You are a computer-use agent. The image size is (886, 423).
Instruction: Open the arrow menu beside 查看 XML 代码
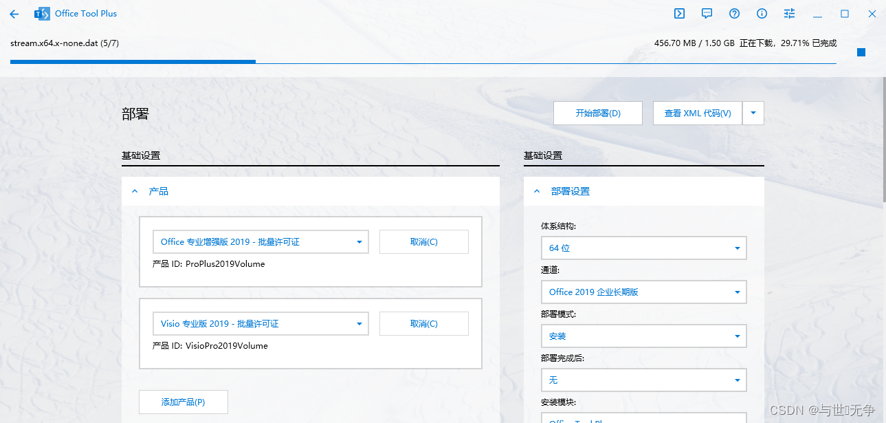click(x=753, y=113)
